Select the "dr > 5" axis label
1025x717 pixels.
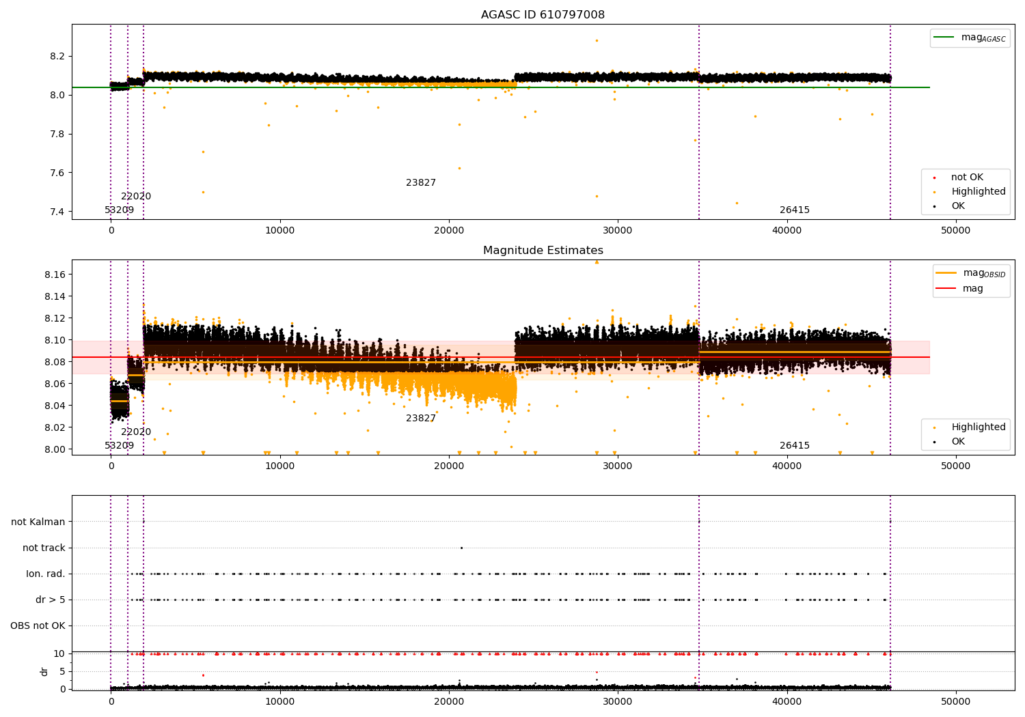51,600
